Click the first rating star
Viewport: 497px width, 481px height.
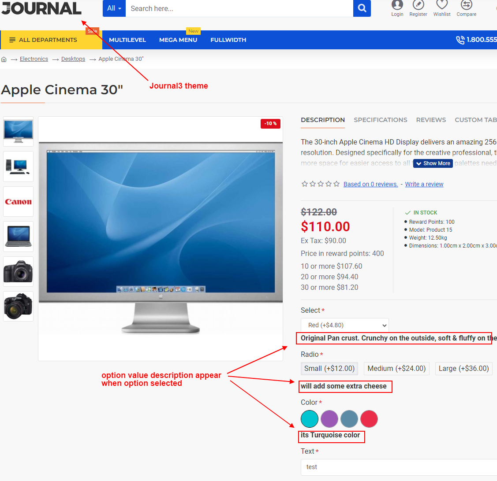[x=305, y=184]
